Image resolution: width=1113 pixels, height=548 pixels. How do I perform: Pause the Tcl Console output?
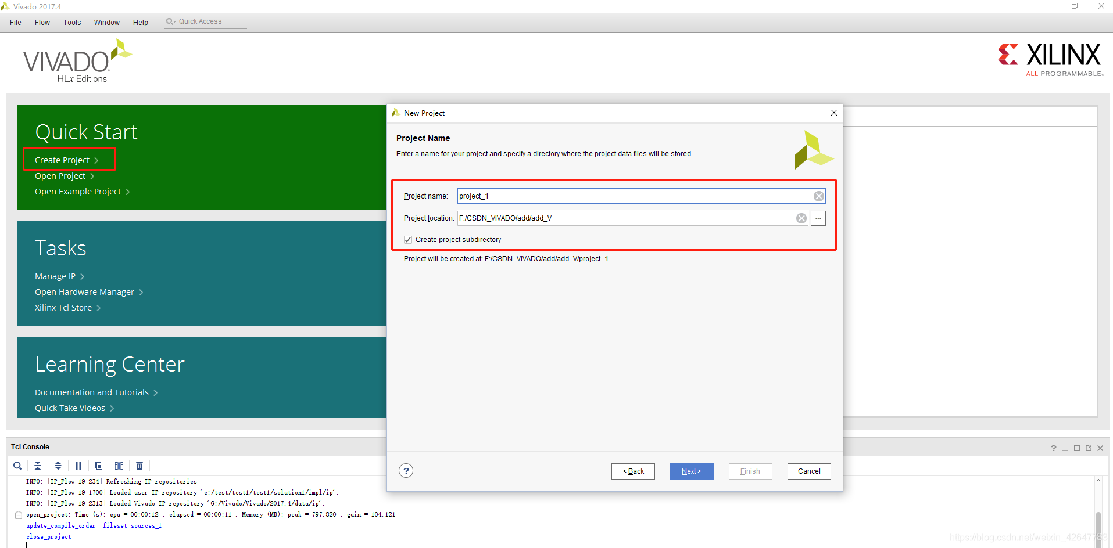pos(78,466)
